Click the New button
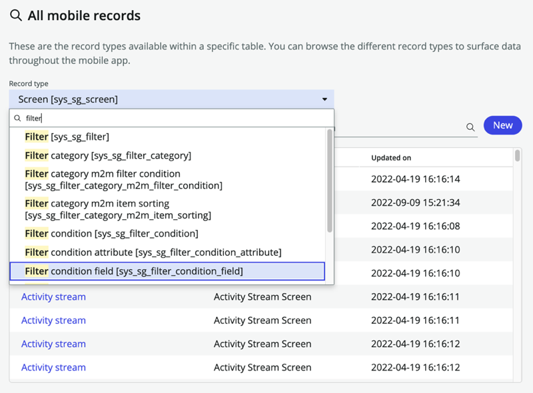Viewport: 533px width, 393px height. (503, 125)
